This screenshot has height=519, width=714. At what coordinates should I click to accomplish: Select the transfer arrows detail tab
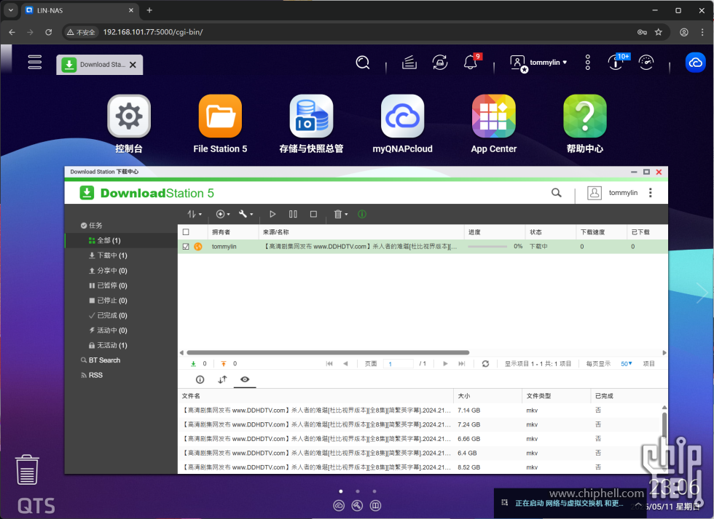pos(222,379)
